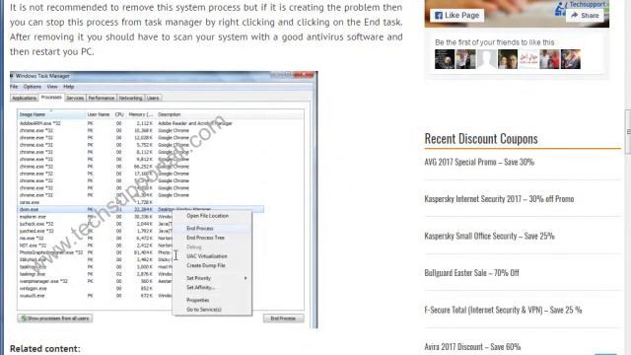Sort by Image Name column header
The width and height of the screenshot is (631, 355).
[51, 114]
